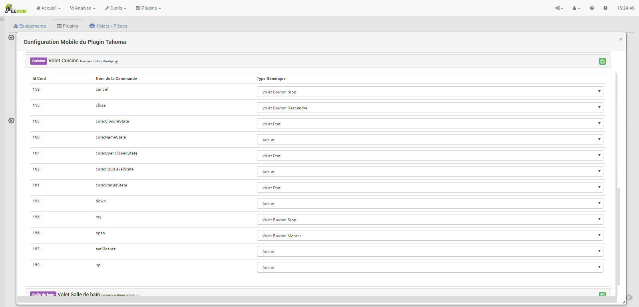This screenshot has height=307, width=639.
Task: Switch to the Objets / Pièces tab
Action: (x=108, y=26)
